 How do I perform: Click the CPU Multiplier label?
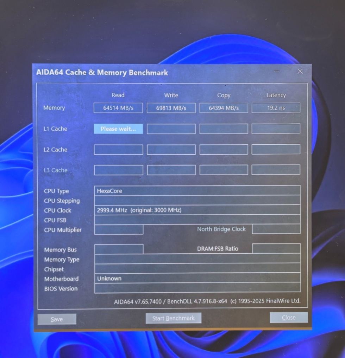(x=63, y=230)
